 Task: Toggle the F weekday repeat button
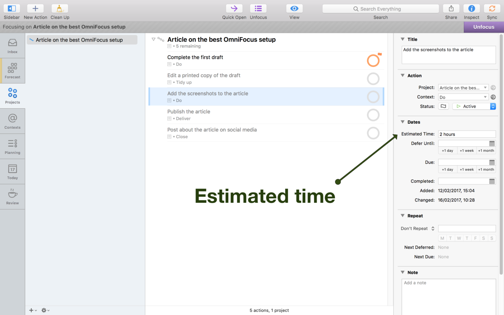tap(475, 238)
